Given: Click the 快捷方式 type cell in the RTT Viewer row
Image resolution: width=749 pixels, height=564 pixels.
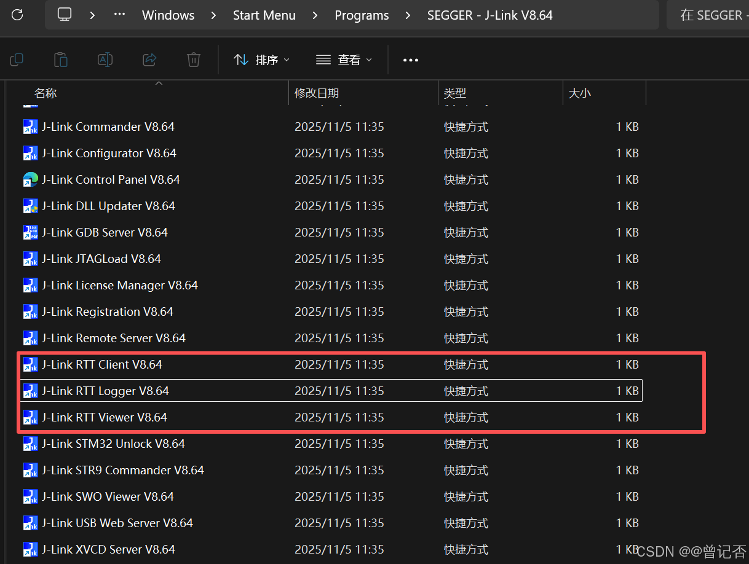Looking at the screenshot, I should point(466,418).
